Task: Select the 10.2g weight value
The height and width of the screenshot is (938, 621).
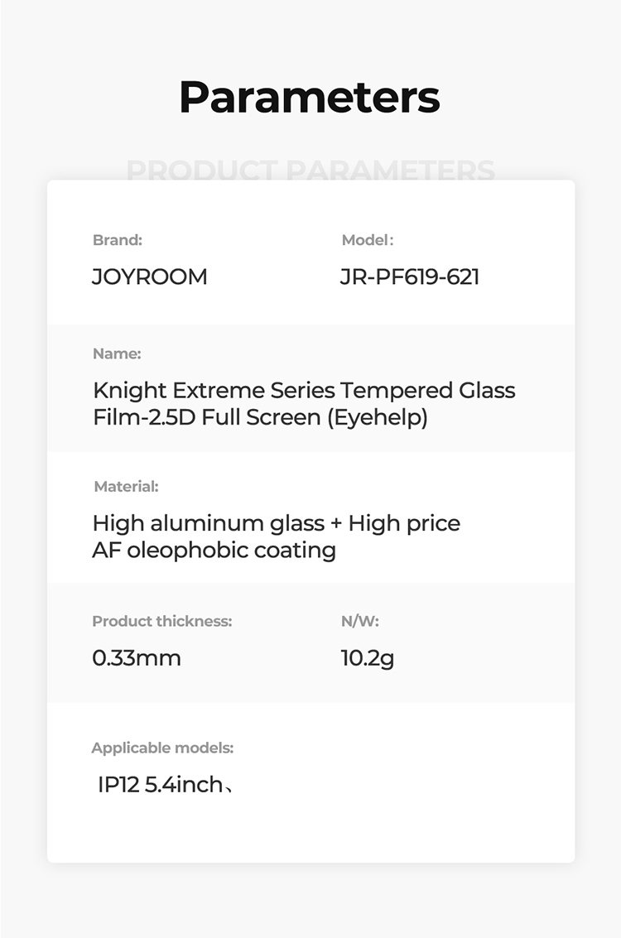Action: (x=368, y=659)
